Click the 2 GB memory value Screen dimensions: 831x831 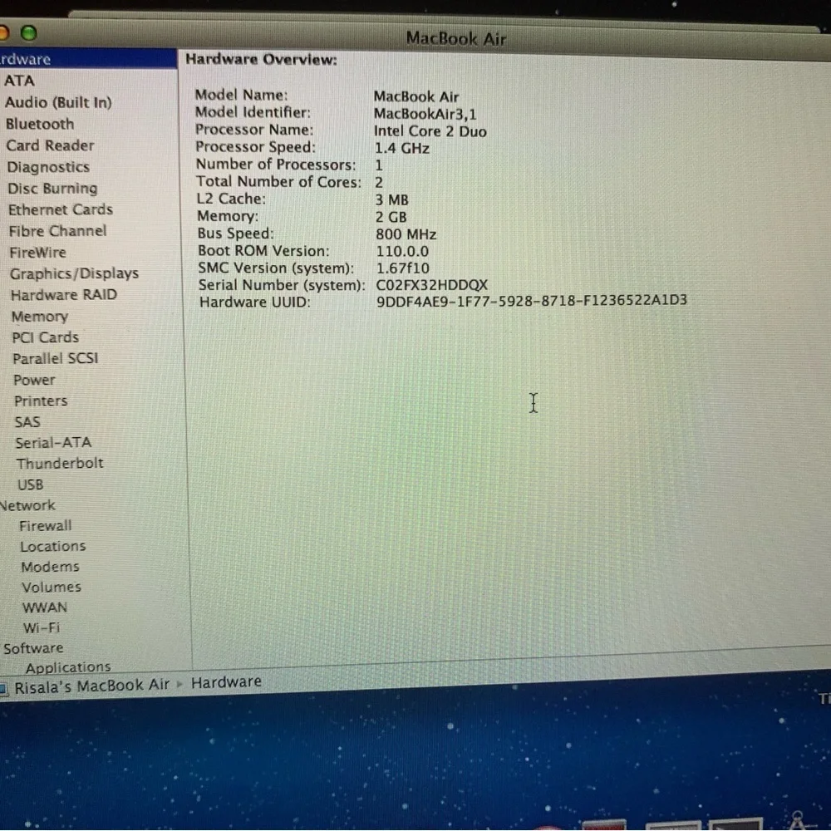(x=391, y=217)
